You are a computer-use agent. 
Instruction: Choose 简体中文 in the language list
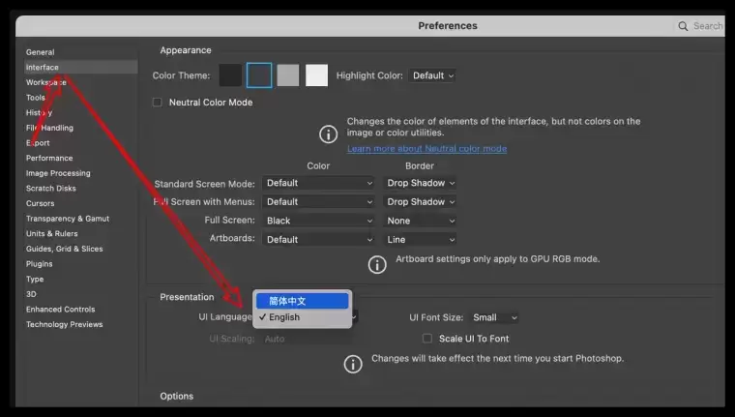pos(303,301)
